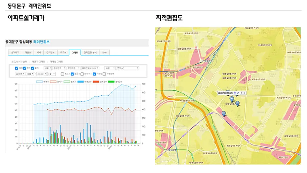The width and height of the screenshot is (307, 173).
Task: Click the 평균가 그래프 link
Action: pyautogui.click(x=38, y=61)
